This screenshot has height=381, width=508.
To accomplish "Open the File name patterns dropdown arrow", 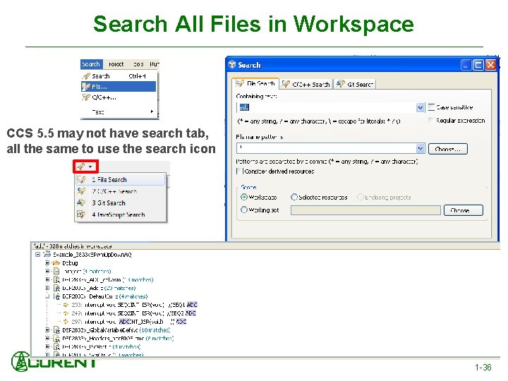I will [420, 148].
